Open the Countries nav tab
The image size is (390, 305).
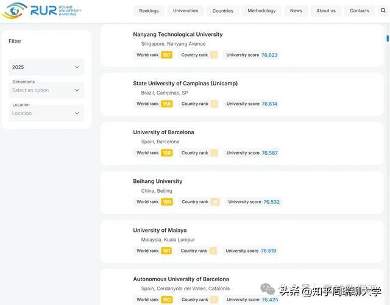[222, 10]
